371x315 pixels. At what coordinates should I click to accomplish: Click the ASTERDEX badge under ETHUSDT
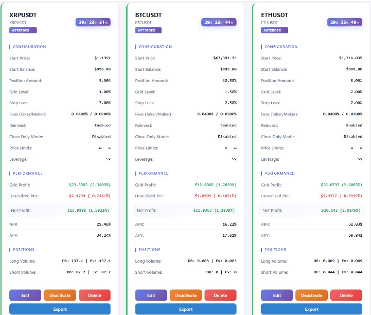(275, 30)
